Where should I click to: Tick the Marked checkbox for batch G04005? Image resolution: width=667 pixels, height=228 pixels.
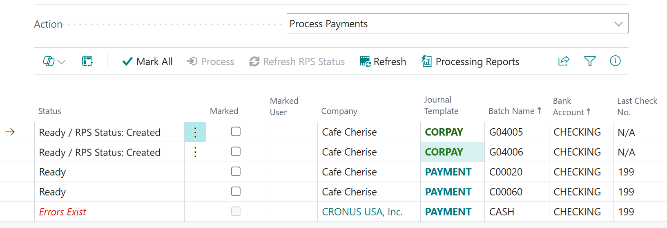(236, 132)
